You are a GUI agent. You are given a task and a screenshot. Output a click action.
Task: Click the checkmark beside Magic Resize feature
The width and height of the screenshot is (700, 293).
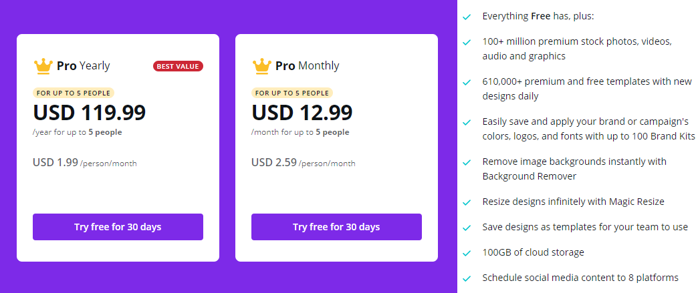[x=467, y=202]
